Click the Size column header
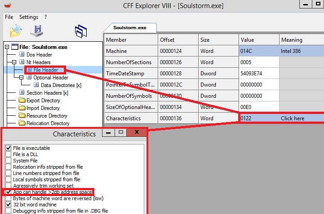This screenshot has height=214, width=324. point(218,39)
